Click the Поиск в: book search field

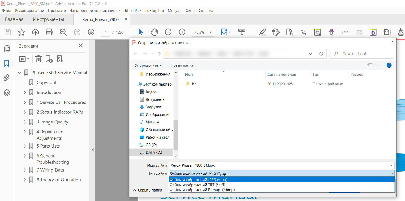[361, 54]
